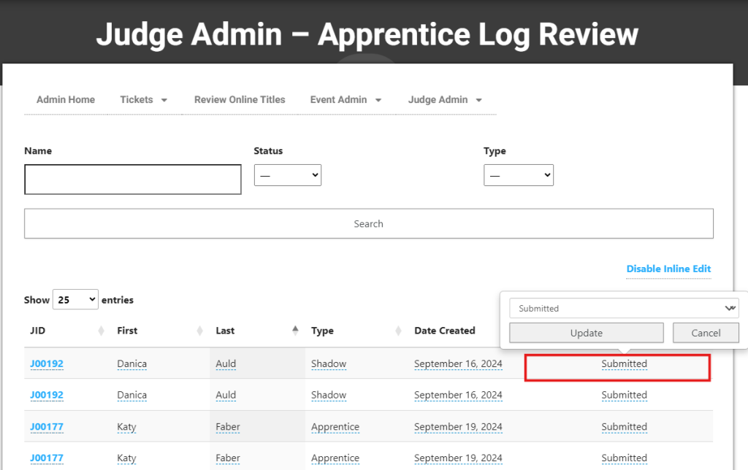
Task: Click into the Name search field
Action: 132,180
